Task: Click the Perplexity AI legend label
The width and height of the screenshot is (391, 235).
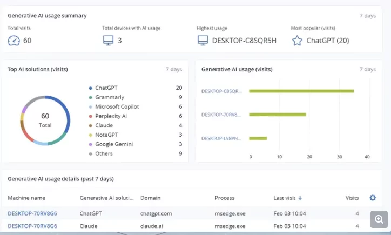Action: click(111, 116)
